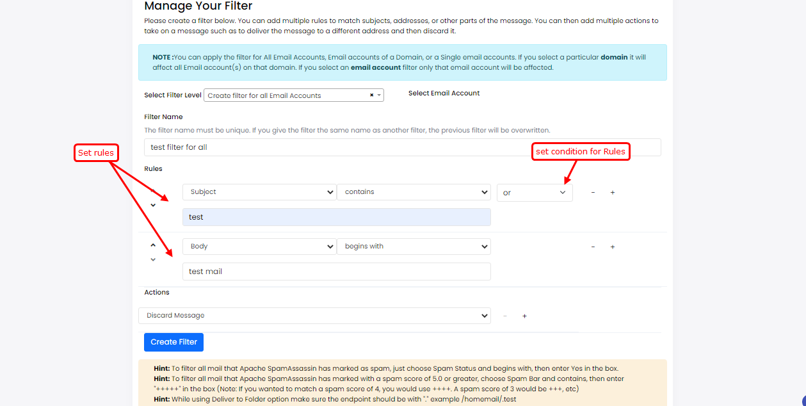Viewport: 806px width, 406px height.
Task: Remove the Body rule with its minus icon
Action: 593,247
